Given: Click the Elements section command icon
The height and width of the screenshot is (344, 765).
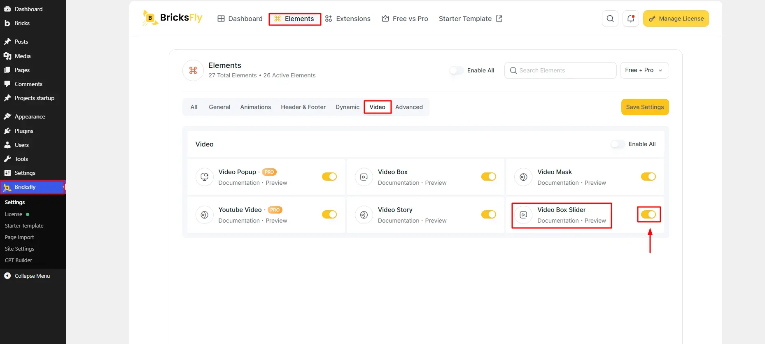Looking at the screenshot, I should tap(193, 70).
